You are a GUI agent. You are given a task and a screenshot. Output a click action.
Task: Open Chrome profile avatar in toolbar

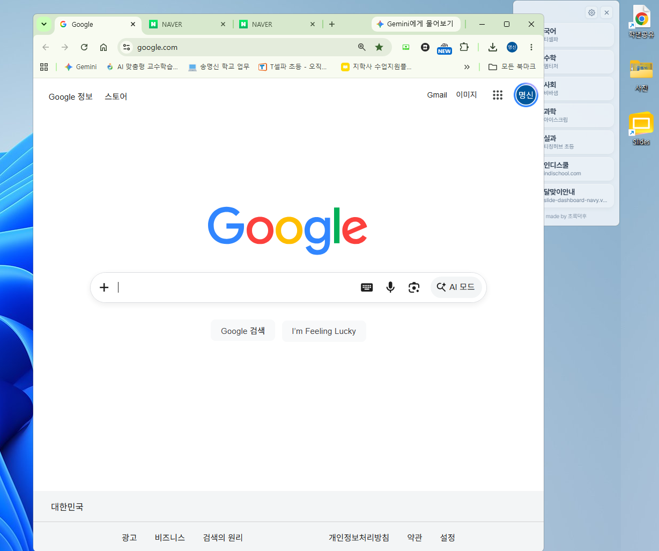(x=512, y=47)
